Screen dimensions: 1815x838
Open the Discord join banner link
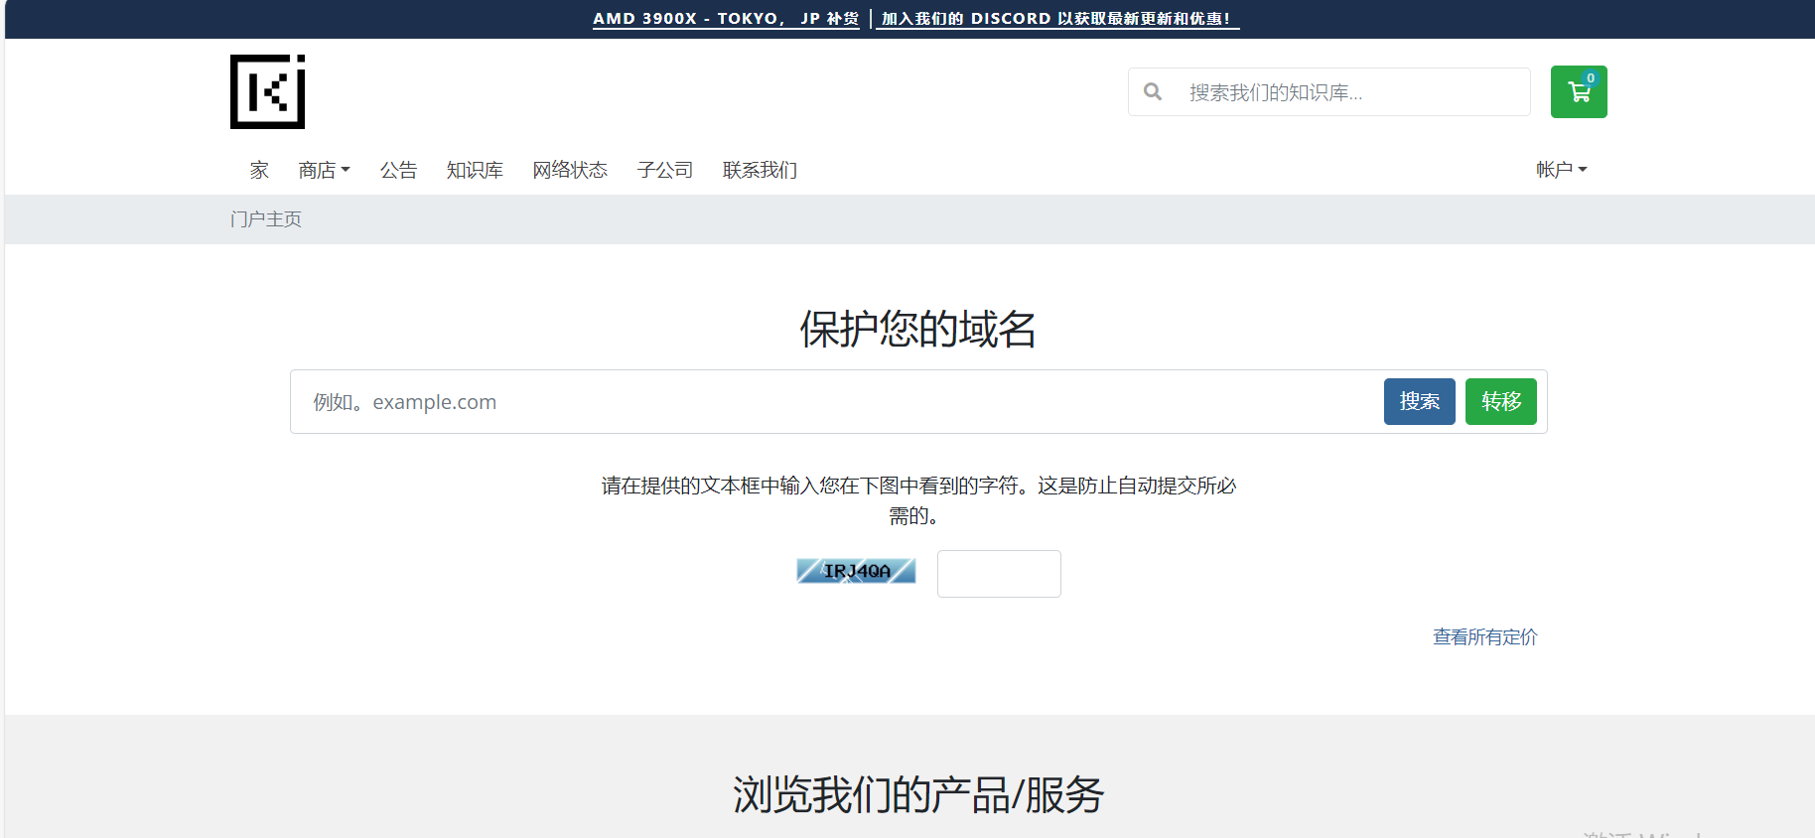[x=1056, y=19]
